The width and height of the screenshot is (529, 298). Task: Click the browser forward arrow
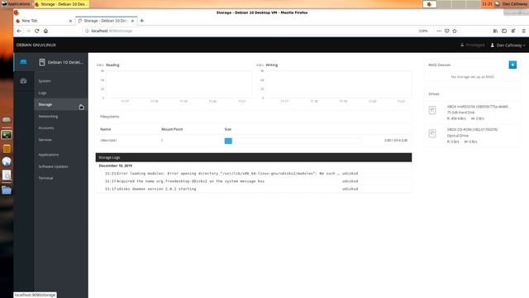tap(28, 31)
